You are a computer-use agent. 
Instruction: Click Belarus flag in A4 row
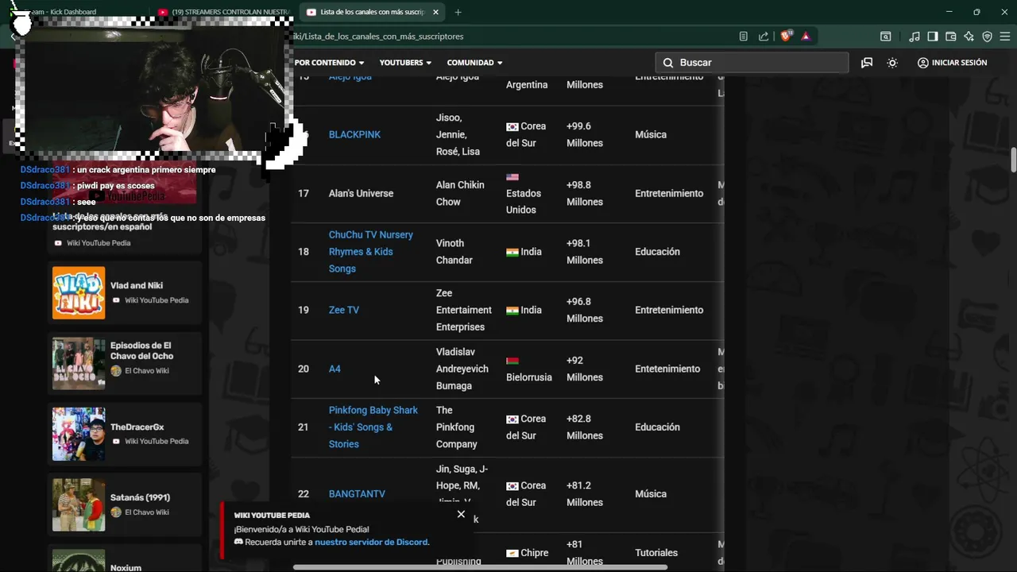512,361
